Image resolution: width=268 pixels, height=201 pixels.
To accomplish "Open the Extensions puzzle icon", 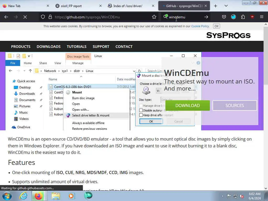I will pos(243,17).
